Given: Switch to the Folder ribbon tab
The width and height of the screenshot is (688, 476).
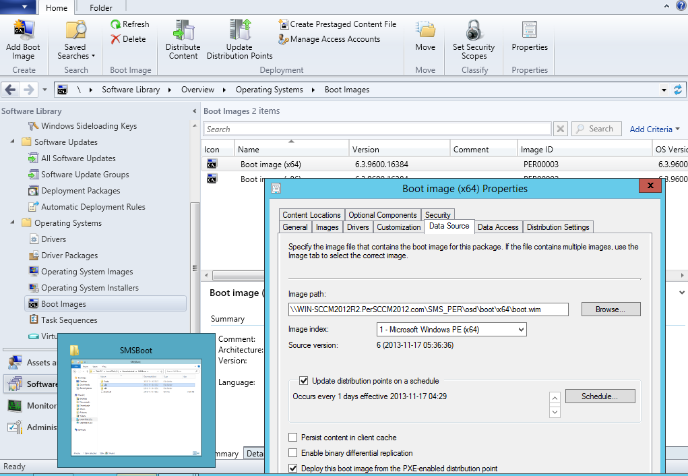Looking at the screenshot, I should [101, 8].
